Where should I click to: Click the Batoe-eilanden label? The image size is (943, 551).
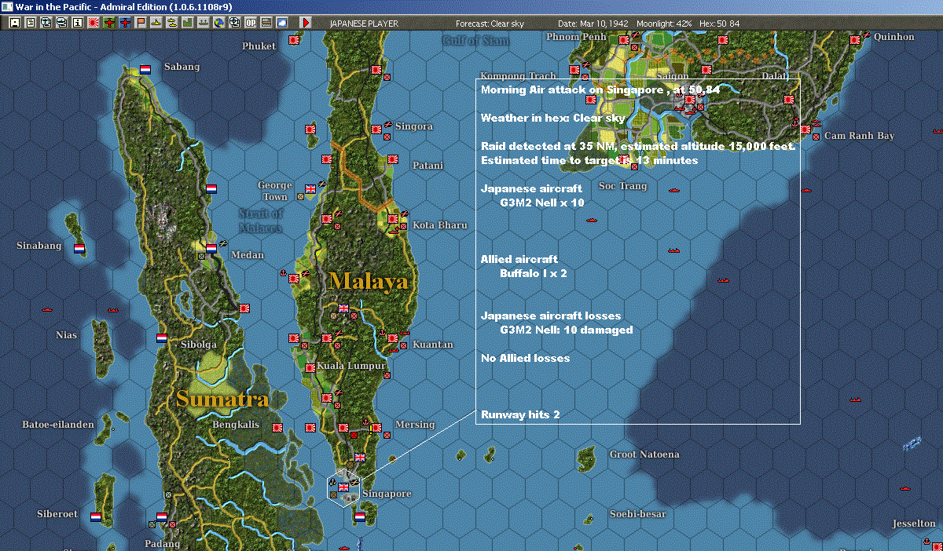(57, 425)
